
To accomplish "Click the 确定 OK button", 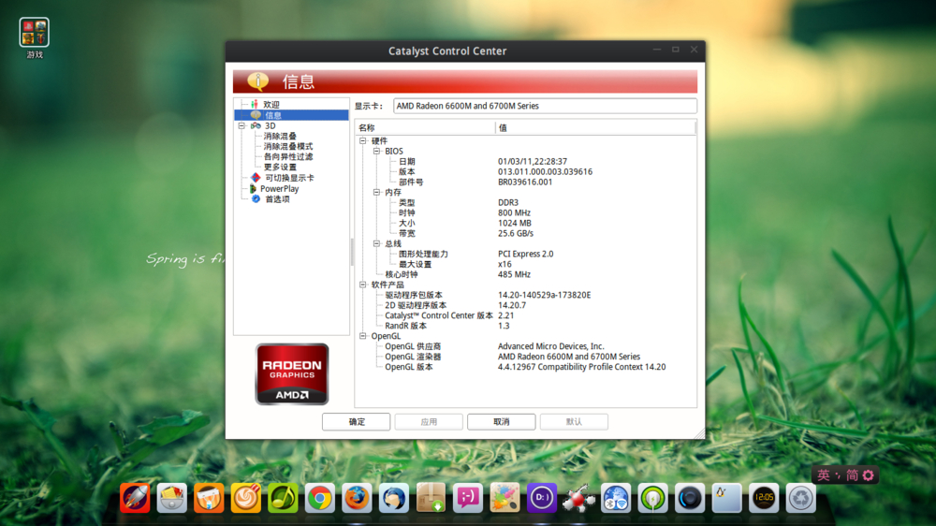I will pyautogui.click(x=357, y=421).
